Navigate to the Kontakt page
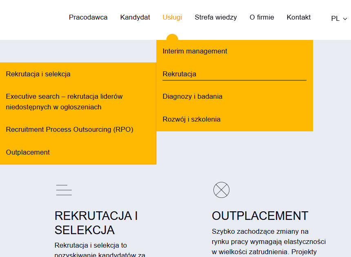This screenshot has height=257, width=351. coord(298,17)
